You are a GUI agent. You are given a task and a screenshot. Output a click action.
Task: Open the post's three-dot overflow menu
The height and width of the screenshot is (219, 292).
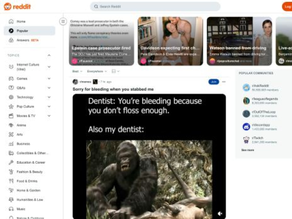[x=224, y=82]
